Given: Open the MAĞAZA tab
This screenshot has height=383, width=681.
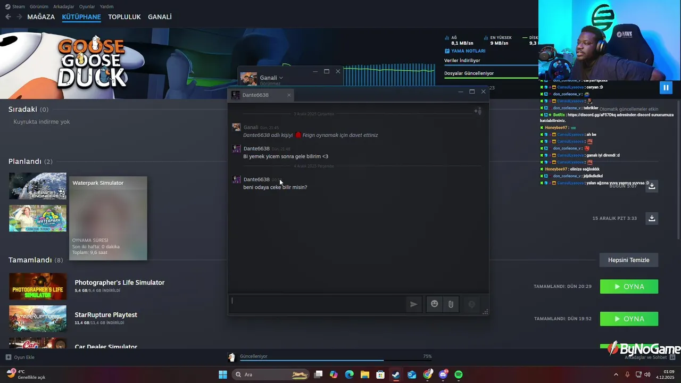Looking at the screenshot, I should (41, 17).
